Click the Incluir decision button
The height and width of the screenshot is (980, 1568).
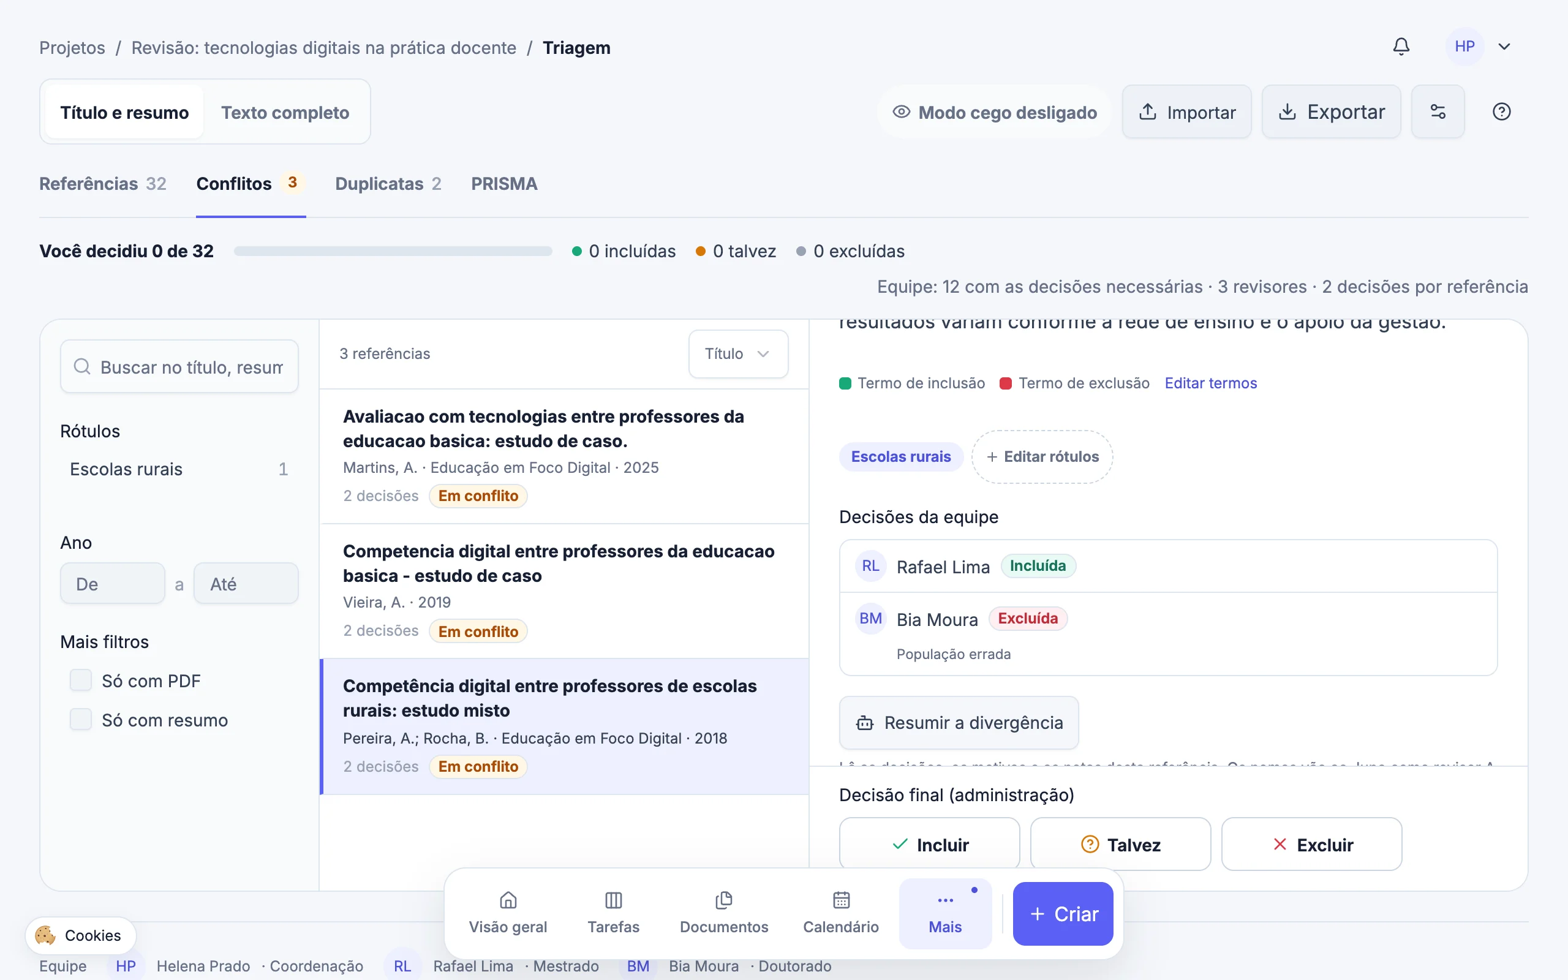[929, 845]
